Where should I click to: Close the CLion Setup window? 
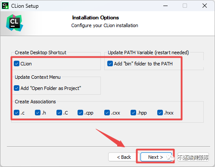click(x=205, y=6)
